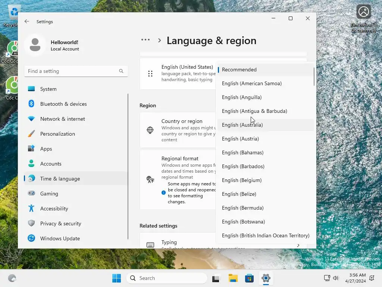Click the Time & language clock-globe icon
This screenshot has height=287, width=382.
tap(31, 178)
